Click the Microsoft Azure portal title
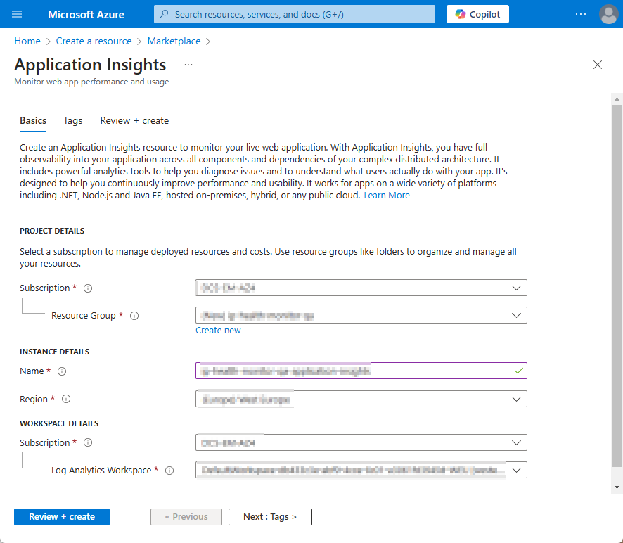 [x=86, y=14]
